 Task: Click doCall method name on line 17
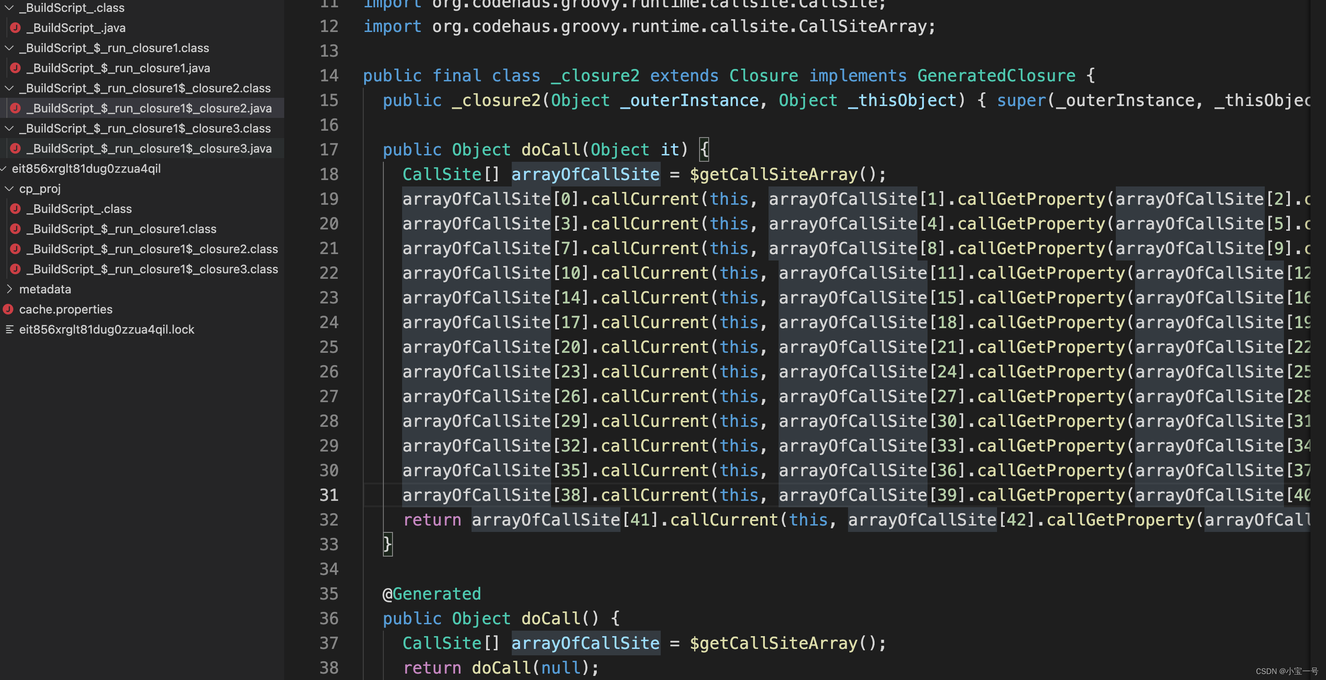(551, 149)
